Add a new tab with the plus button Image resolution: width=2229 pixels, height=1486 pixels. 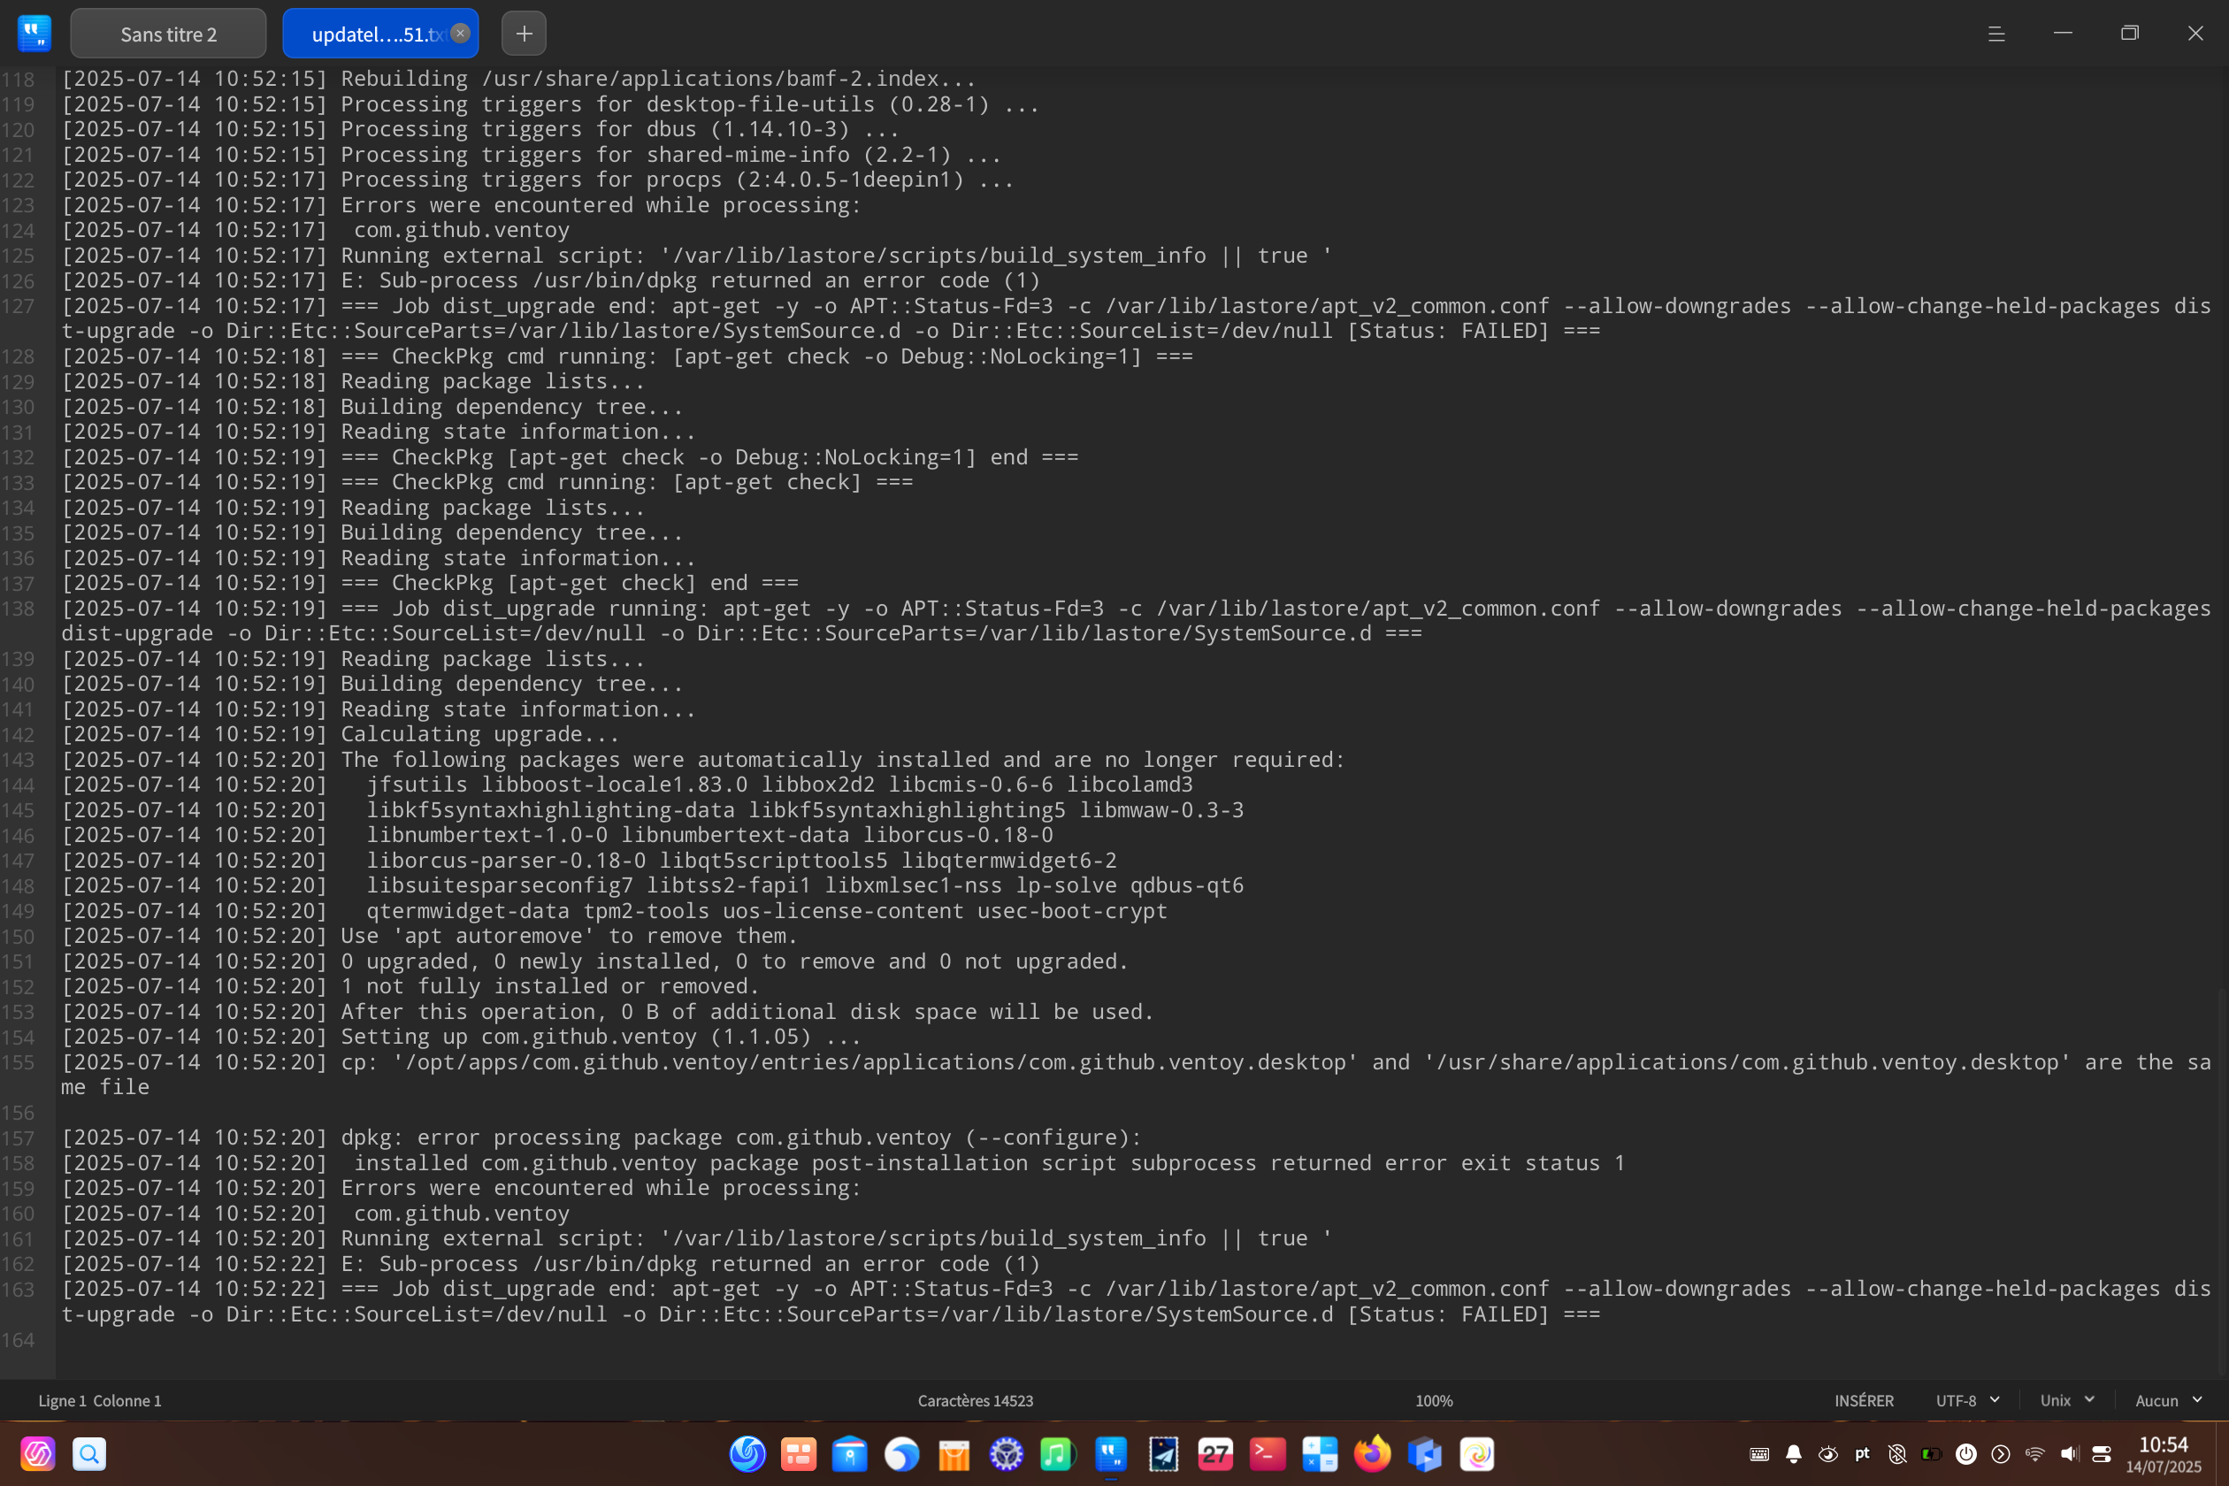[524, 34]
